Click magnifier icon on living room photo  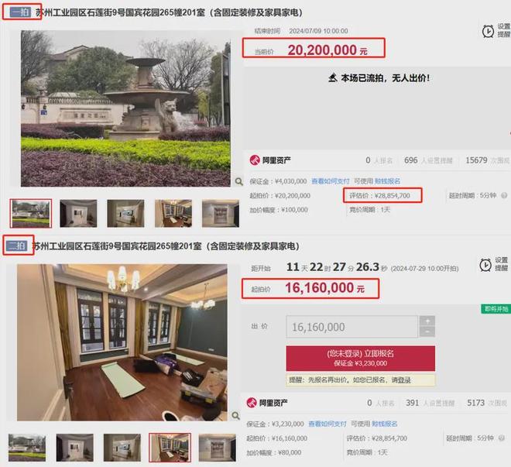click(x=235, y=415)
